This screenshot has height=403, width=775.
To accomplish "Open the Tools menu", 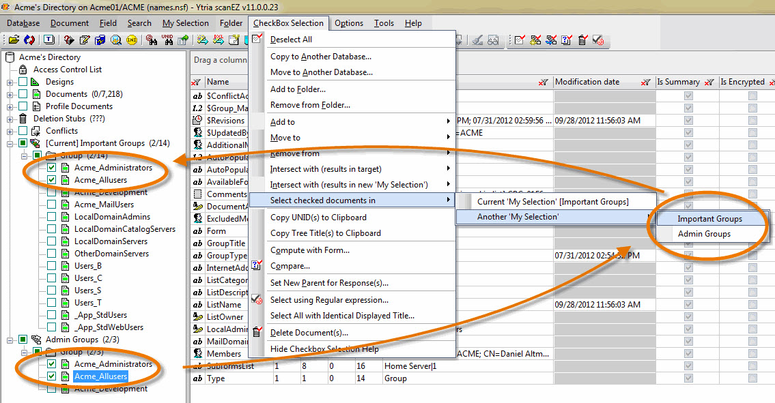I will tap(384, 23).
